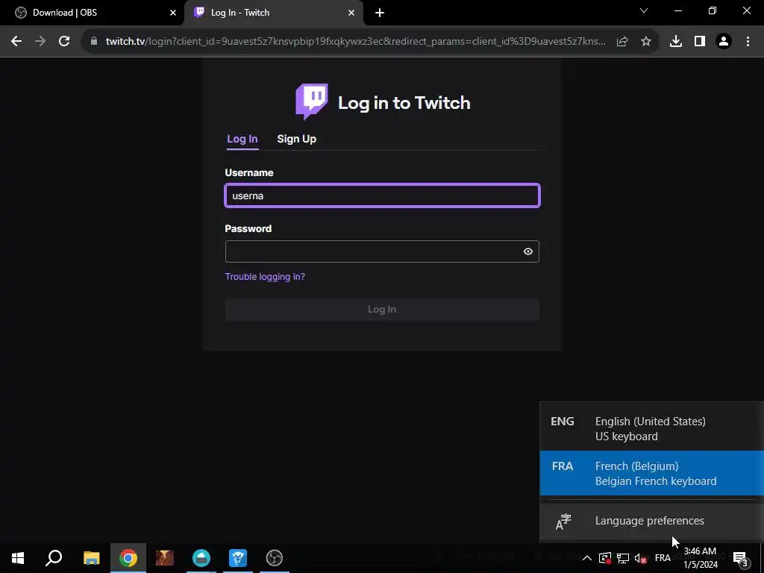This screenshot has height=573, width=764.
Task: Toggle the Chrome side panel icon
Action: pos(700,42)
